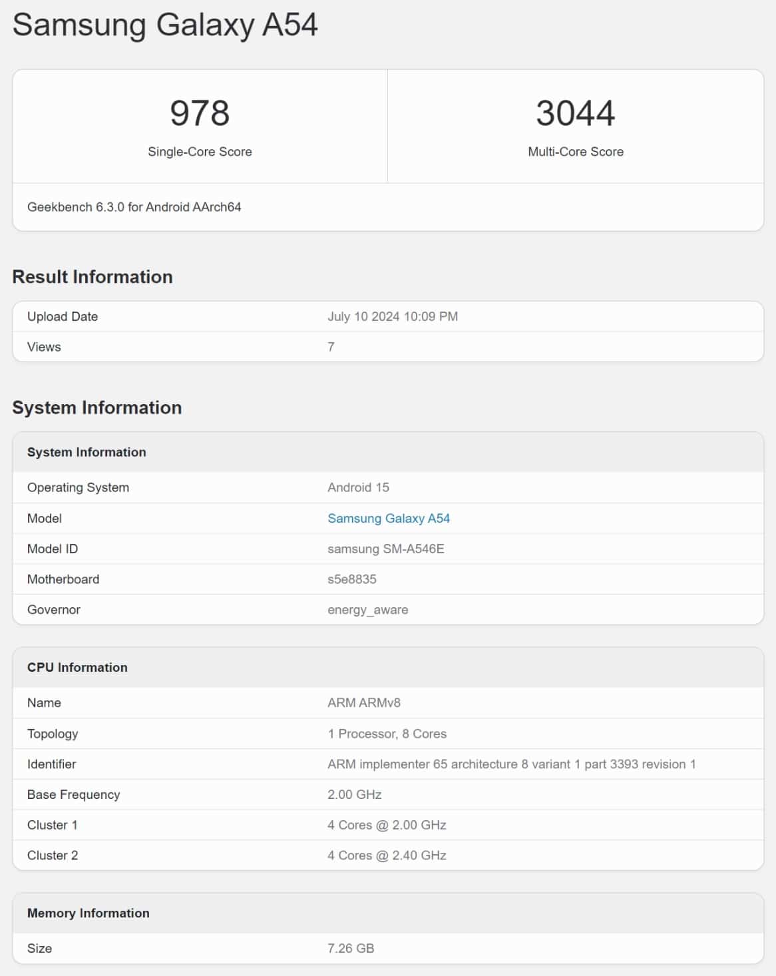Click the large System Information section heading
The width and height of the screenshot is (776, 976).
pyautogui.click(x=97, y=407)
